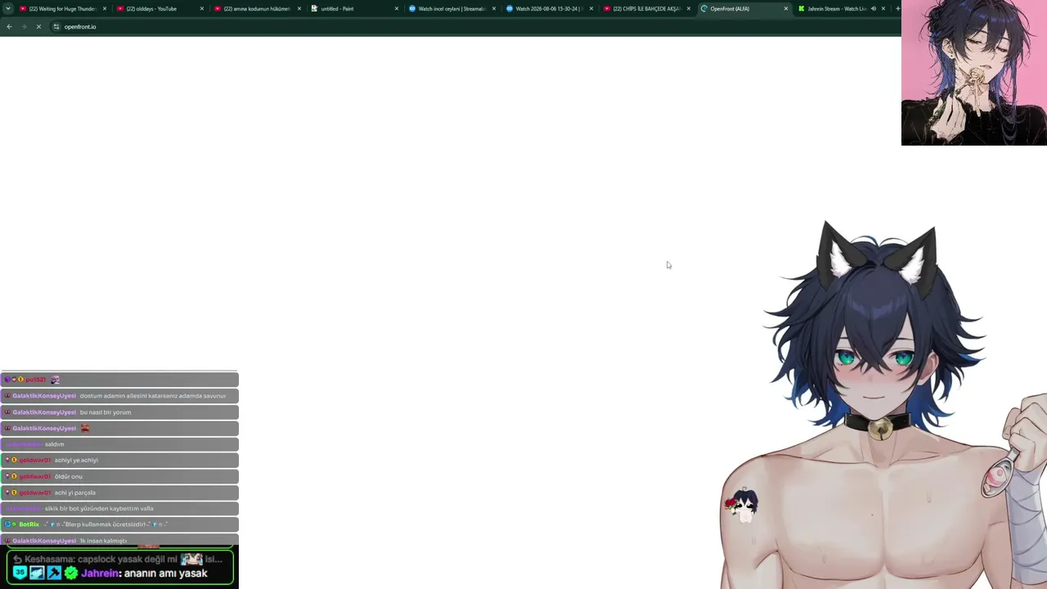This screenshot has height=589, width=1047.
Task: Close the Watch incel ceylani Streamable tab
Action: (494, 9)
